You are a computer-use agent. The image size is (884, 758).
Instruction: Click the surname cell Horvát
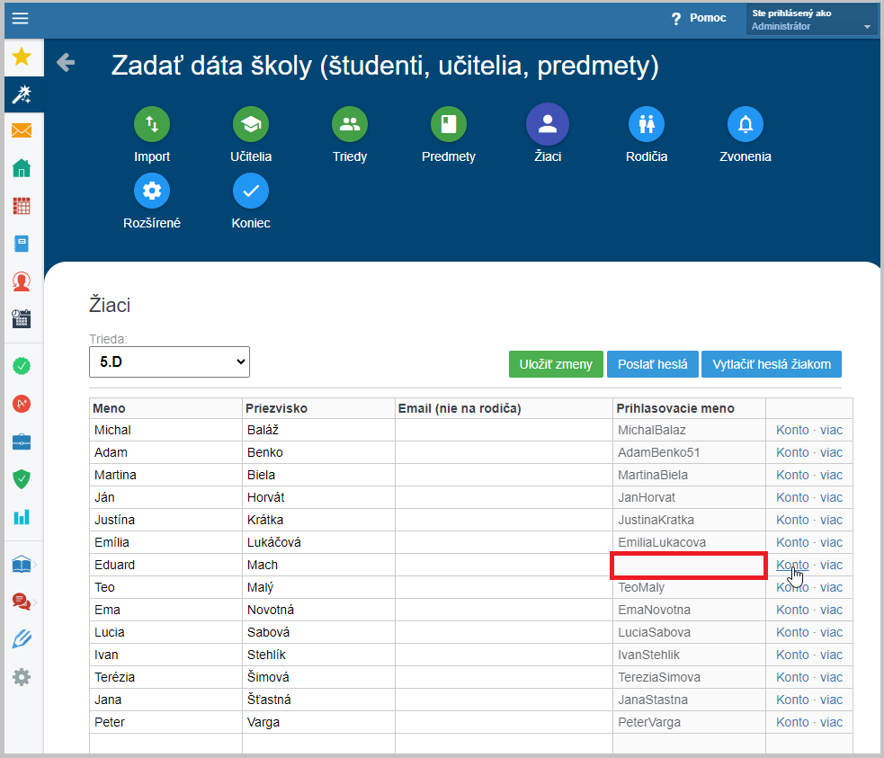[318, 497]
